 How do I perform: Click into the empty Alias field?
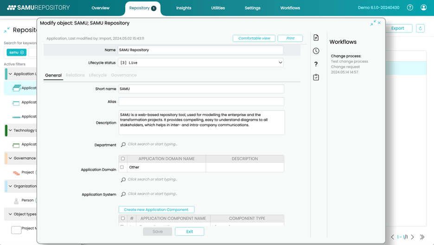coord(201,102)
